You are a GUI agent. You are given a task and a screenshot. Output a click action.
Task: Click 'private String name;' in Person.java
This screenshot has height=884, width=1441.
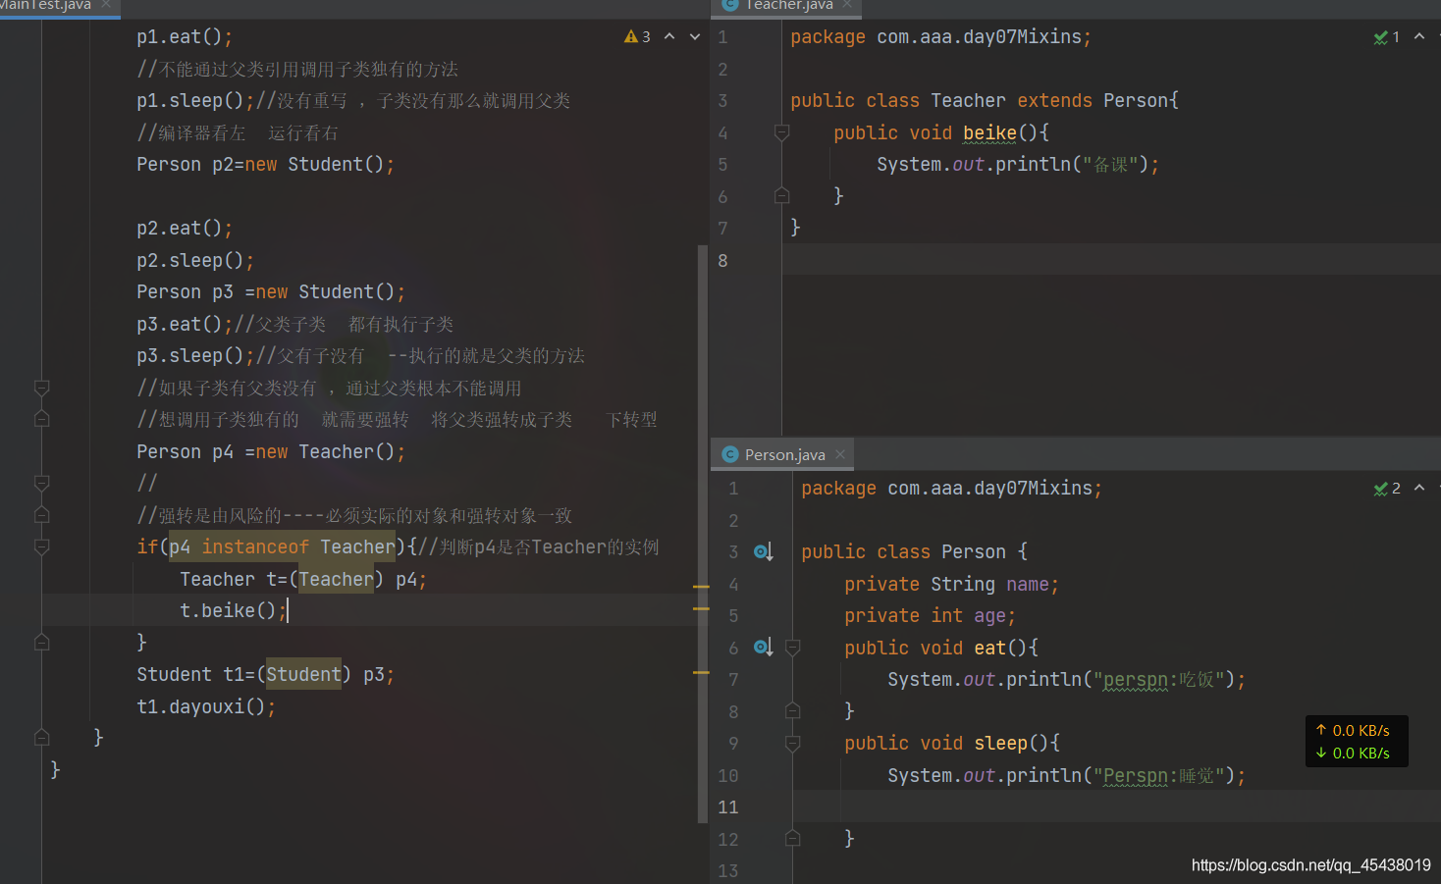click(x=951, y=585)
